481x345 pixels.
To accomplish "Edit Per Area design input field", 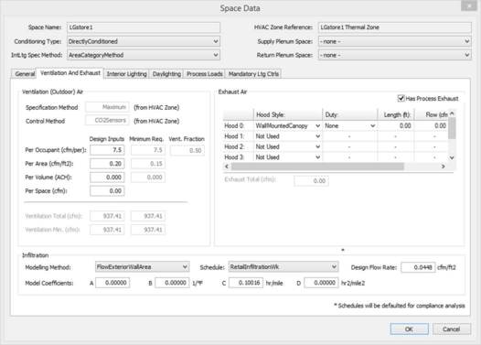I will pyautogui.click(x=107, y=164).
